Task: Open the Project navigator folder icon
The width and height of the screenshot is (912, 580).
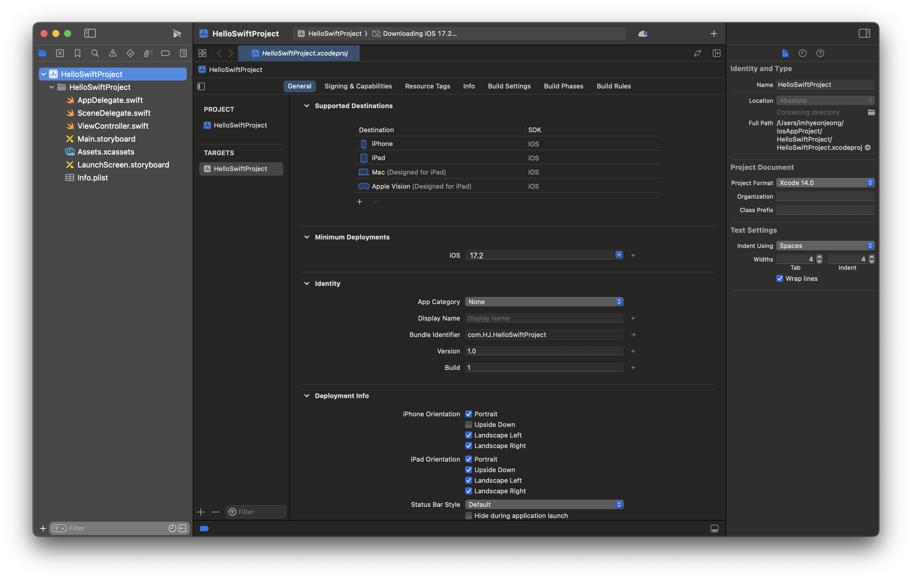Action: (x=42, y=53)
